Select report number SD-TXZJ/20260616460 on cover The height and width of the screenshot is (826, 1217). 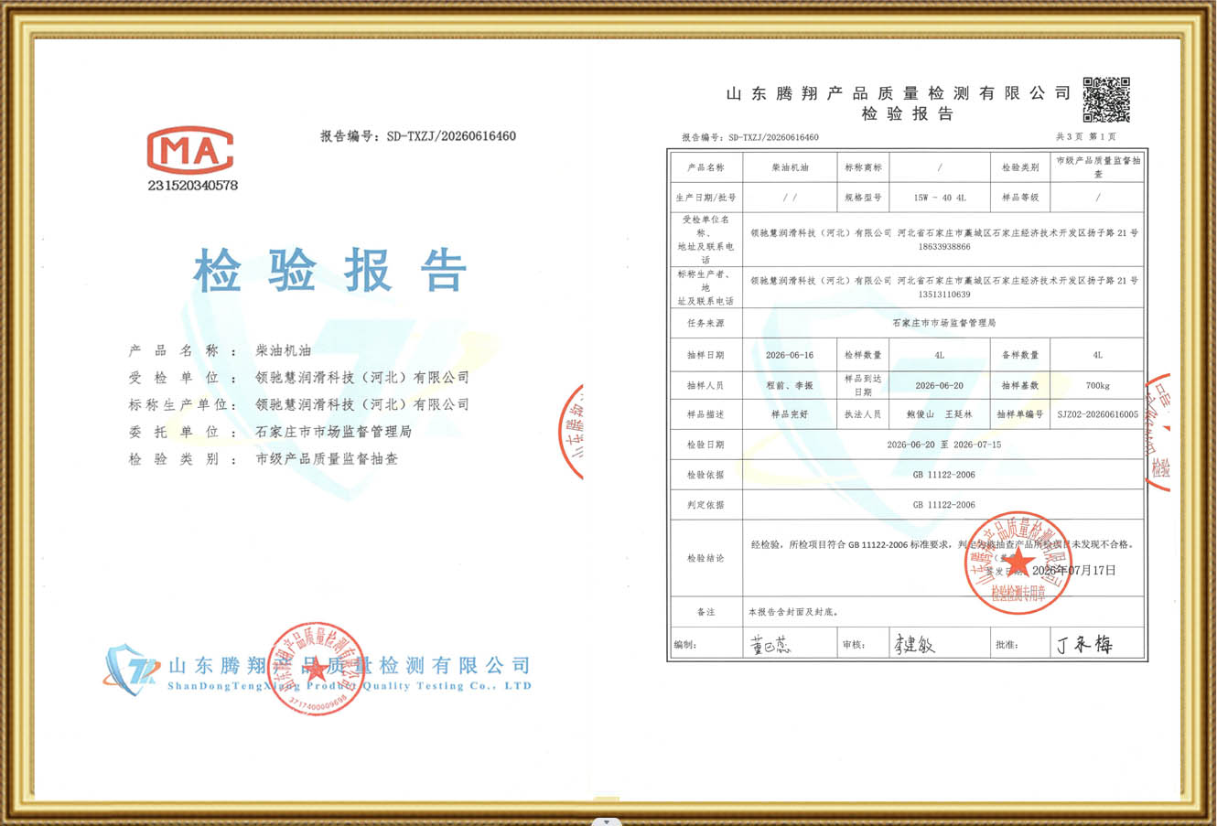point(451,136)
